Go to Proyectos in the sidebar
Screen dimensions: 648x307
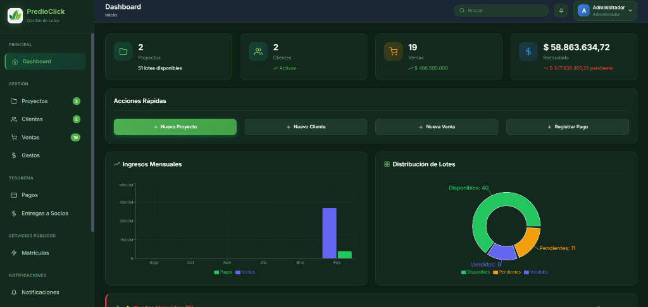pyautogui.click(x=46, y=101)
